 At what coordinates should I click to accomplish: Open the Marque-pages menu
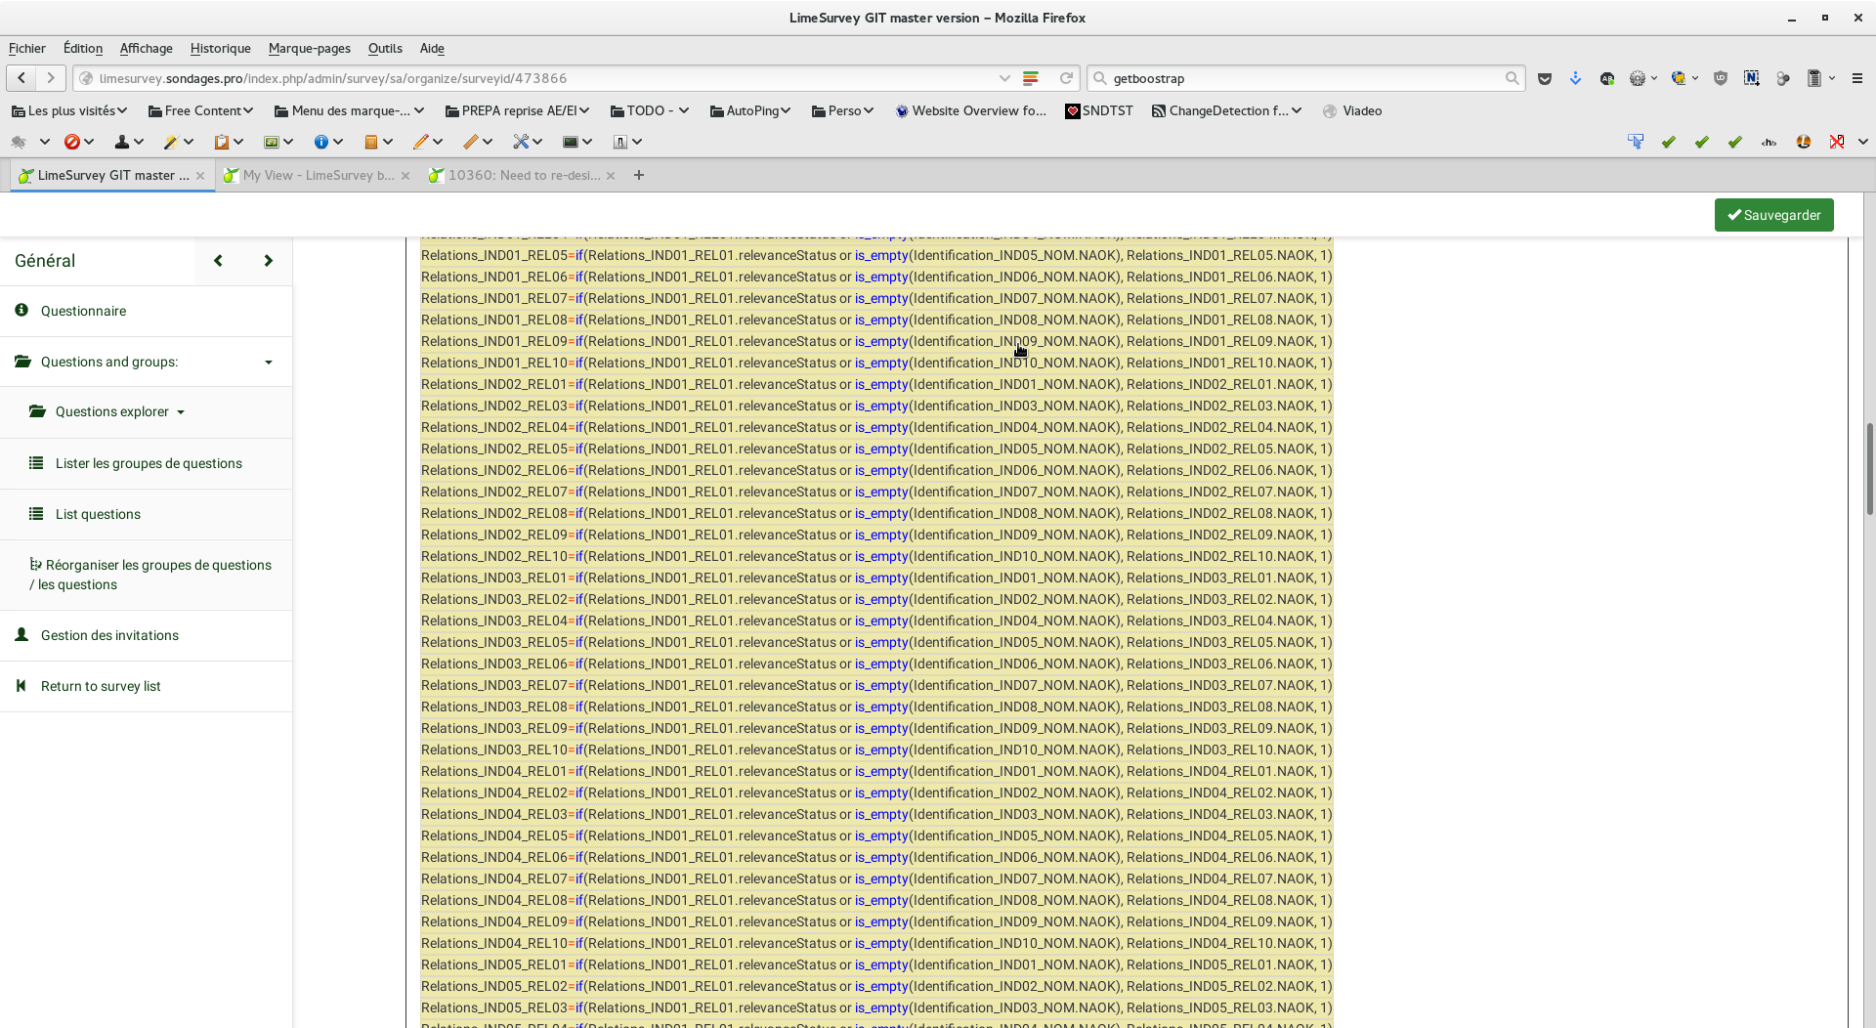pyautogui.click(x=309, y=48)
